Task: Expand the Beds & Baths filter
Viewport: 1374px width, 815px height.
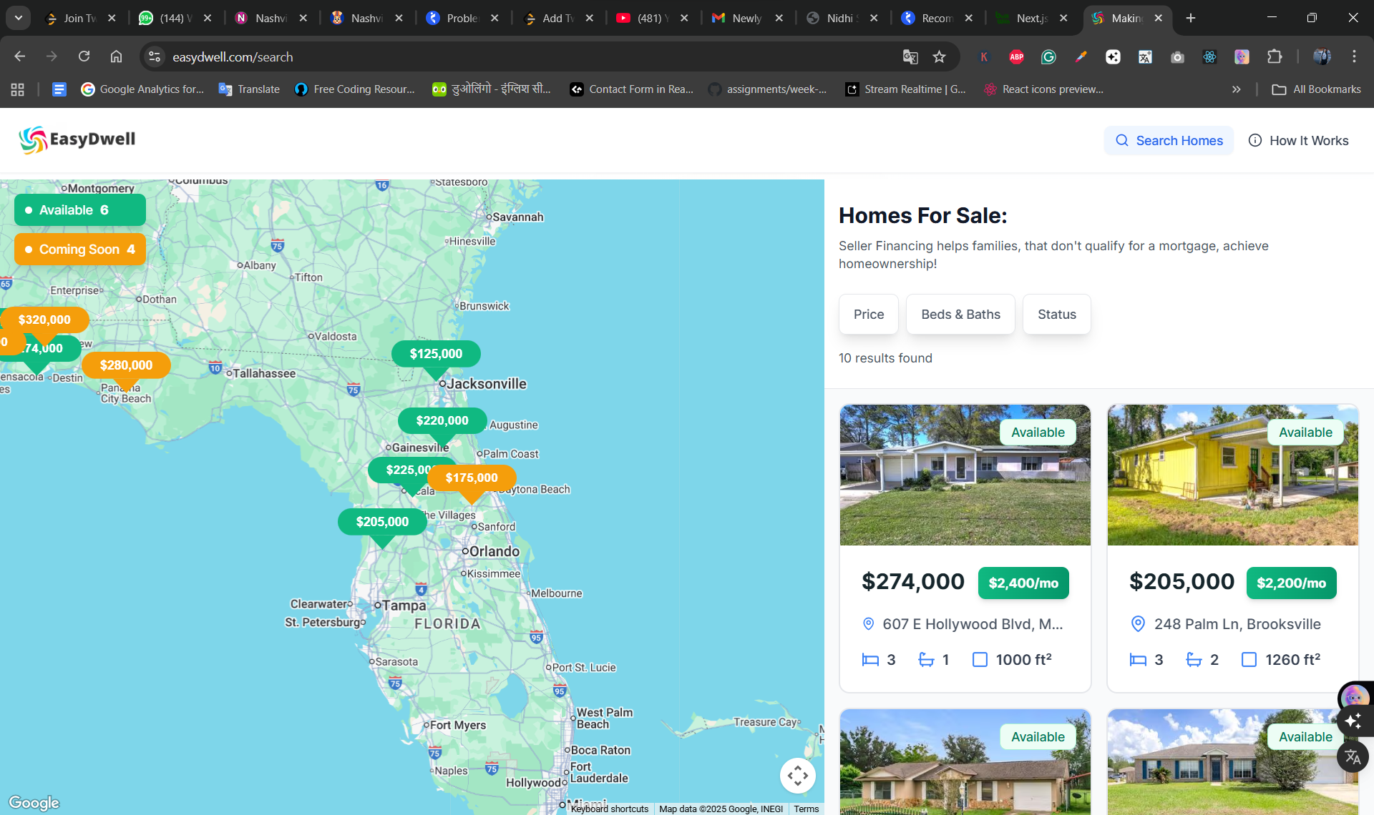Action: click(960, 315)
